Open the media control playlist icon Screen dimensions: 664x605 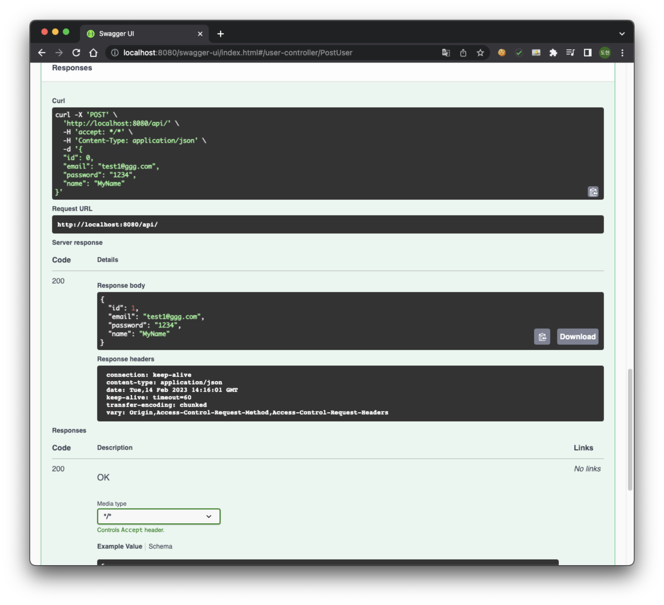(x=570, y=53)
